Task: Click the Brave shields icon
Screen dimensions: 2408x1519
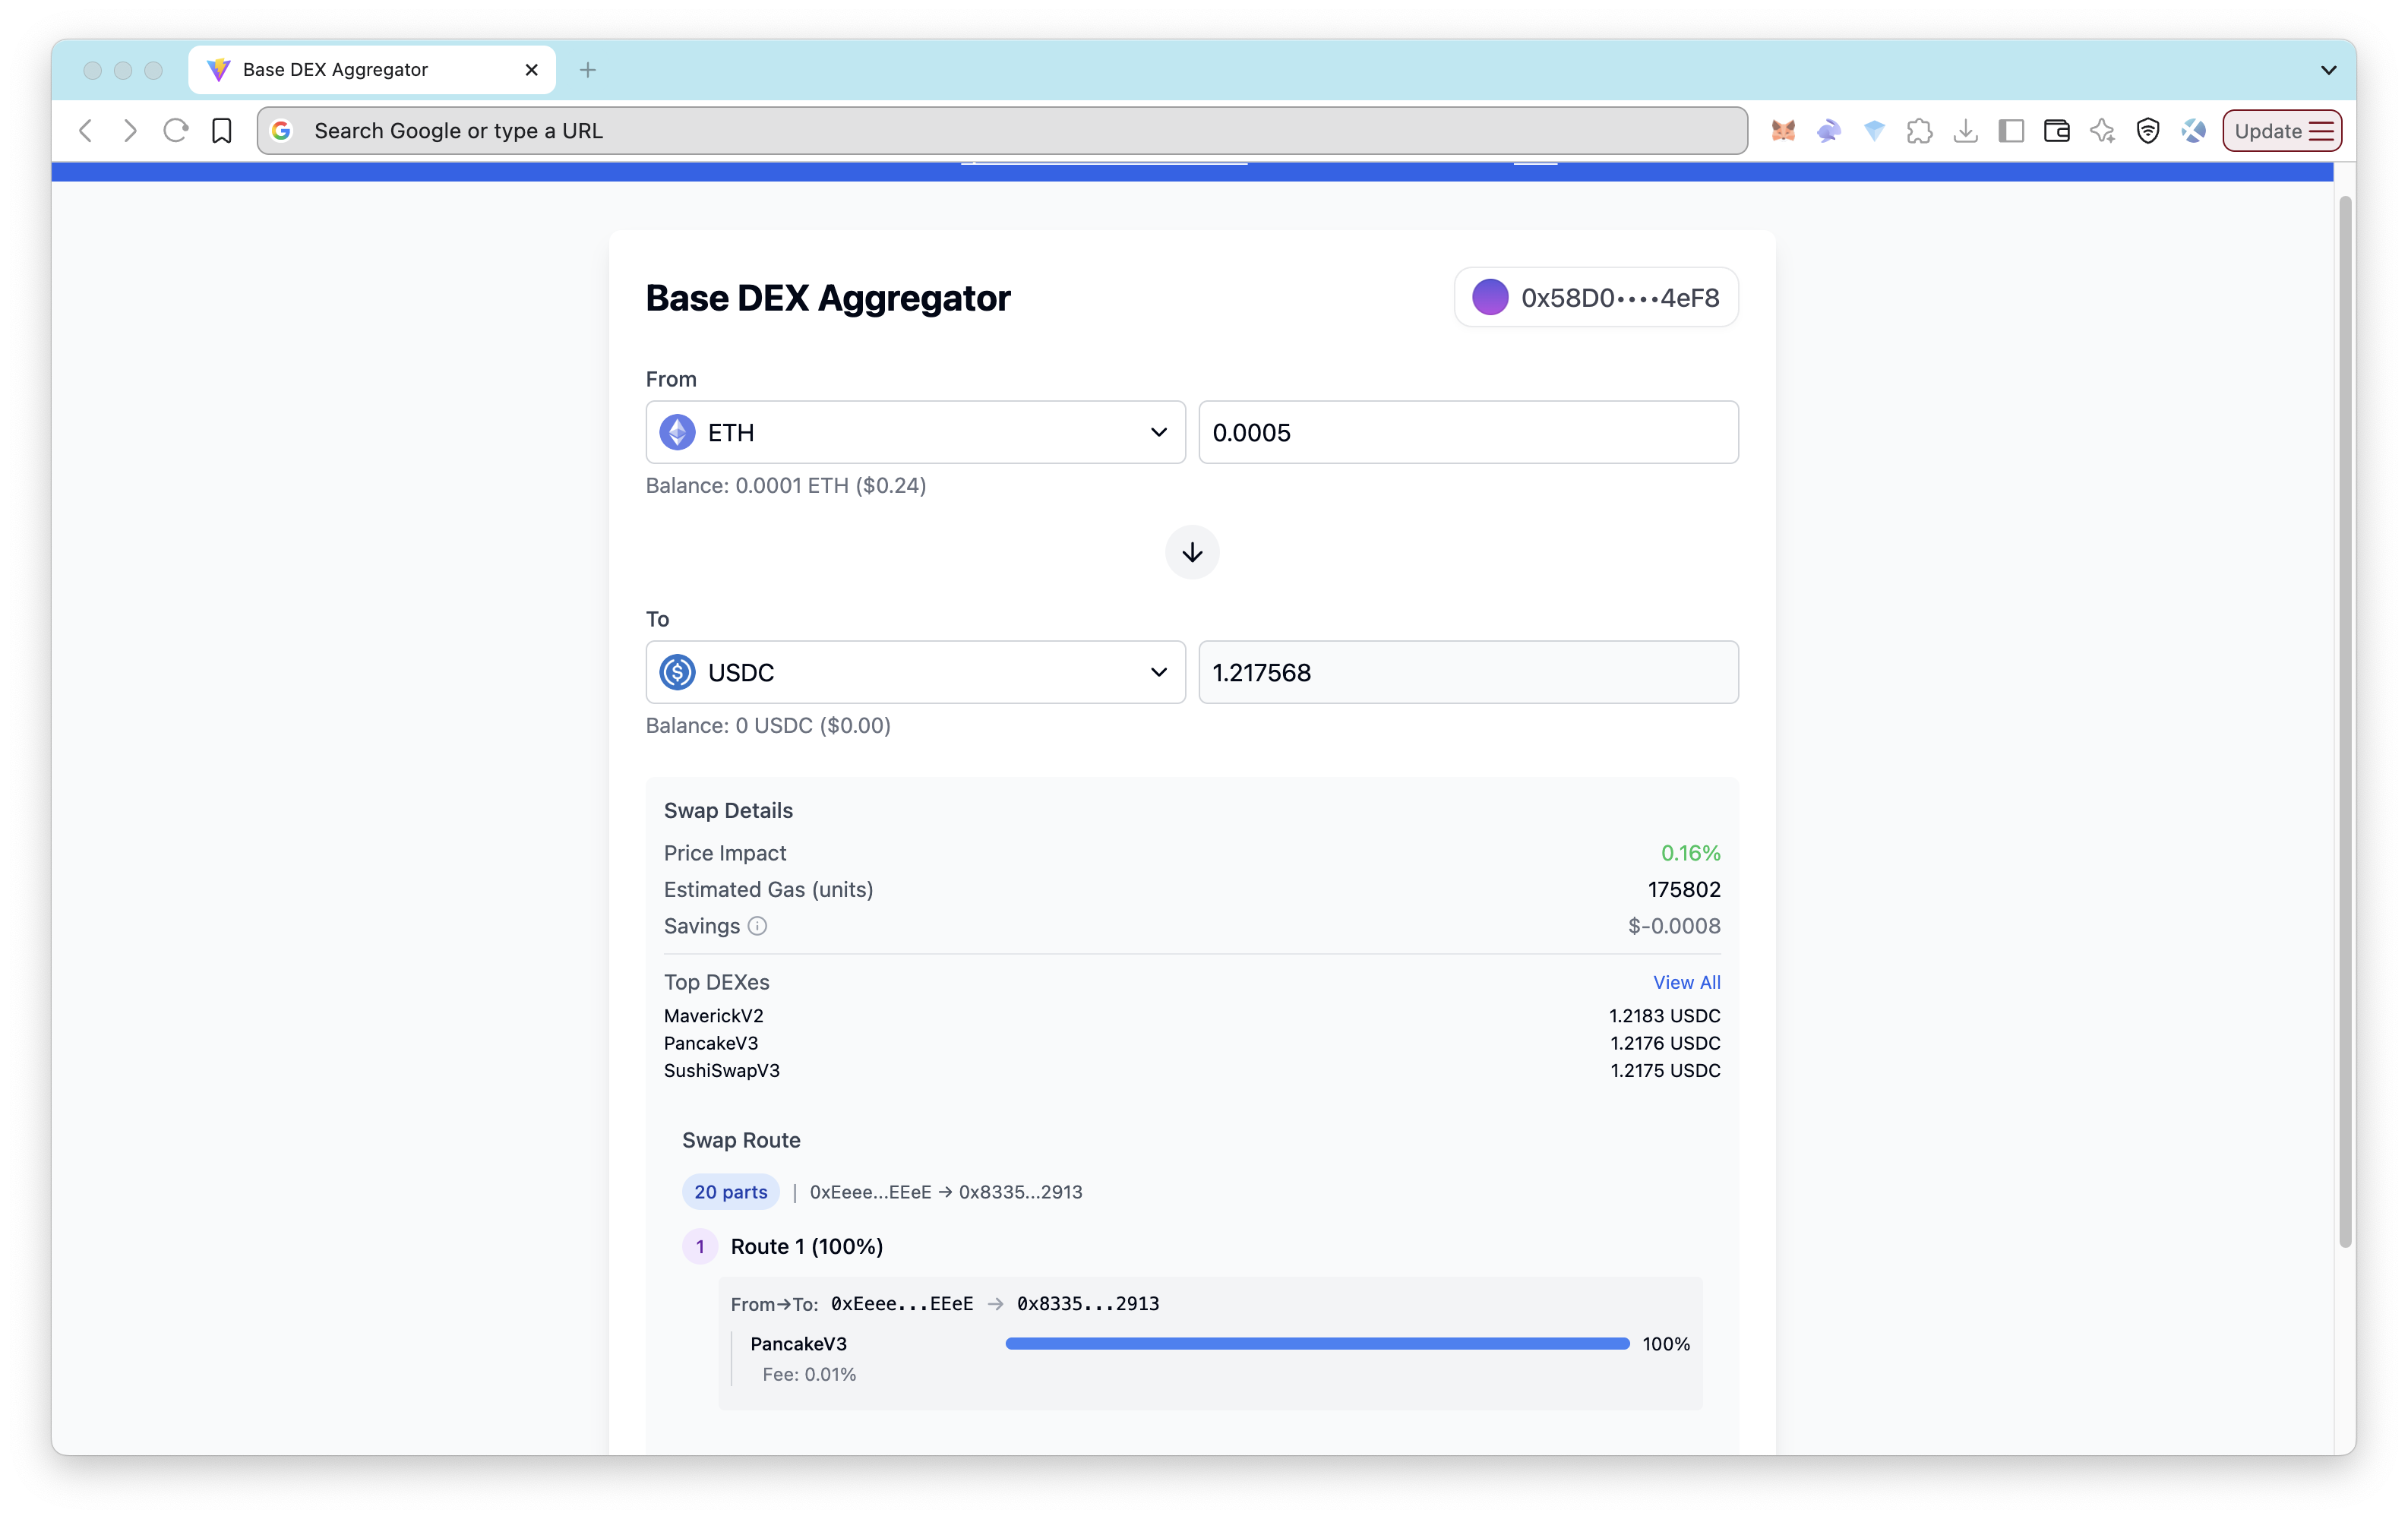Action: point(2148,131)
